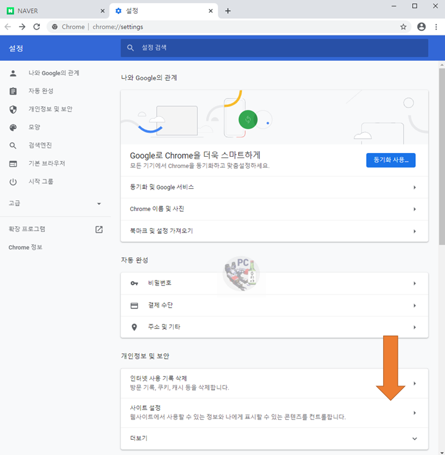This screenshot has height=455, width=445.
Task: Click arrow on the 비밀번호 row
Action: (415, 283)
